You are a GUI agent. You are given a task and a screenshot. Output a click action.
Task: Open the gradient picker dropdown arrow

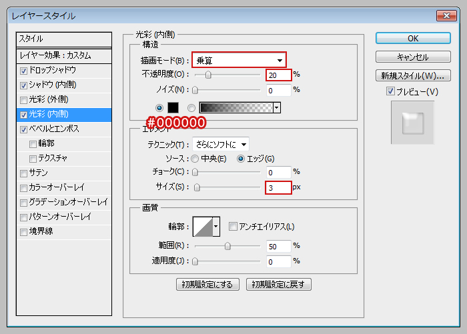[277, 107]
